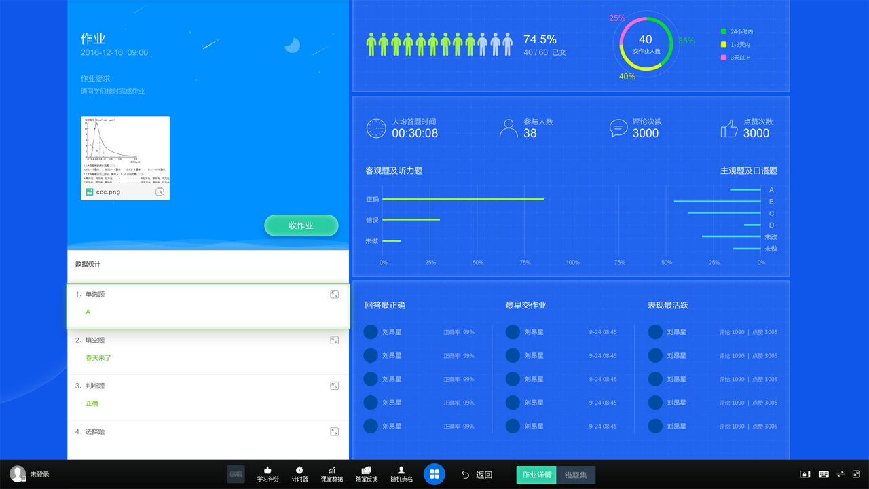Expand question 3 判断题 details
This screenshot has width=869, height=489.
click(334, 385)
